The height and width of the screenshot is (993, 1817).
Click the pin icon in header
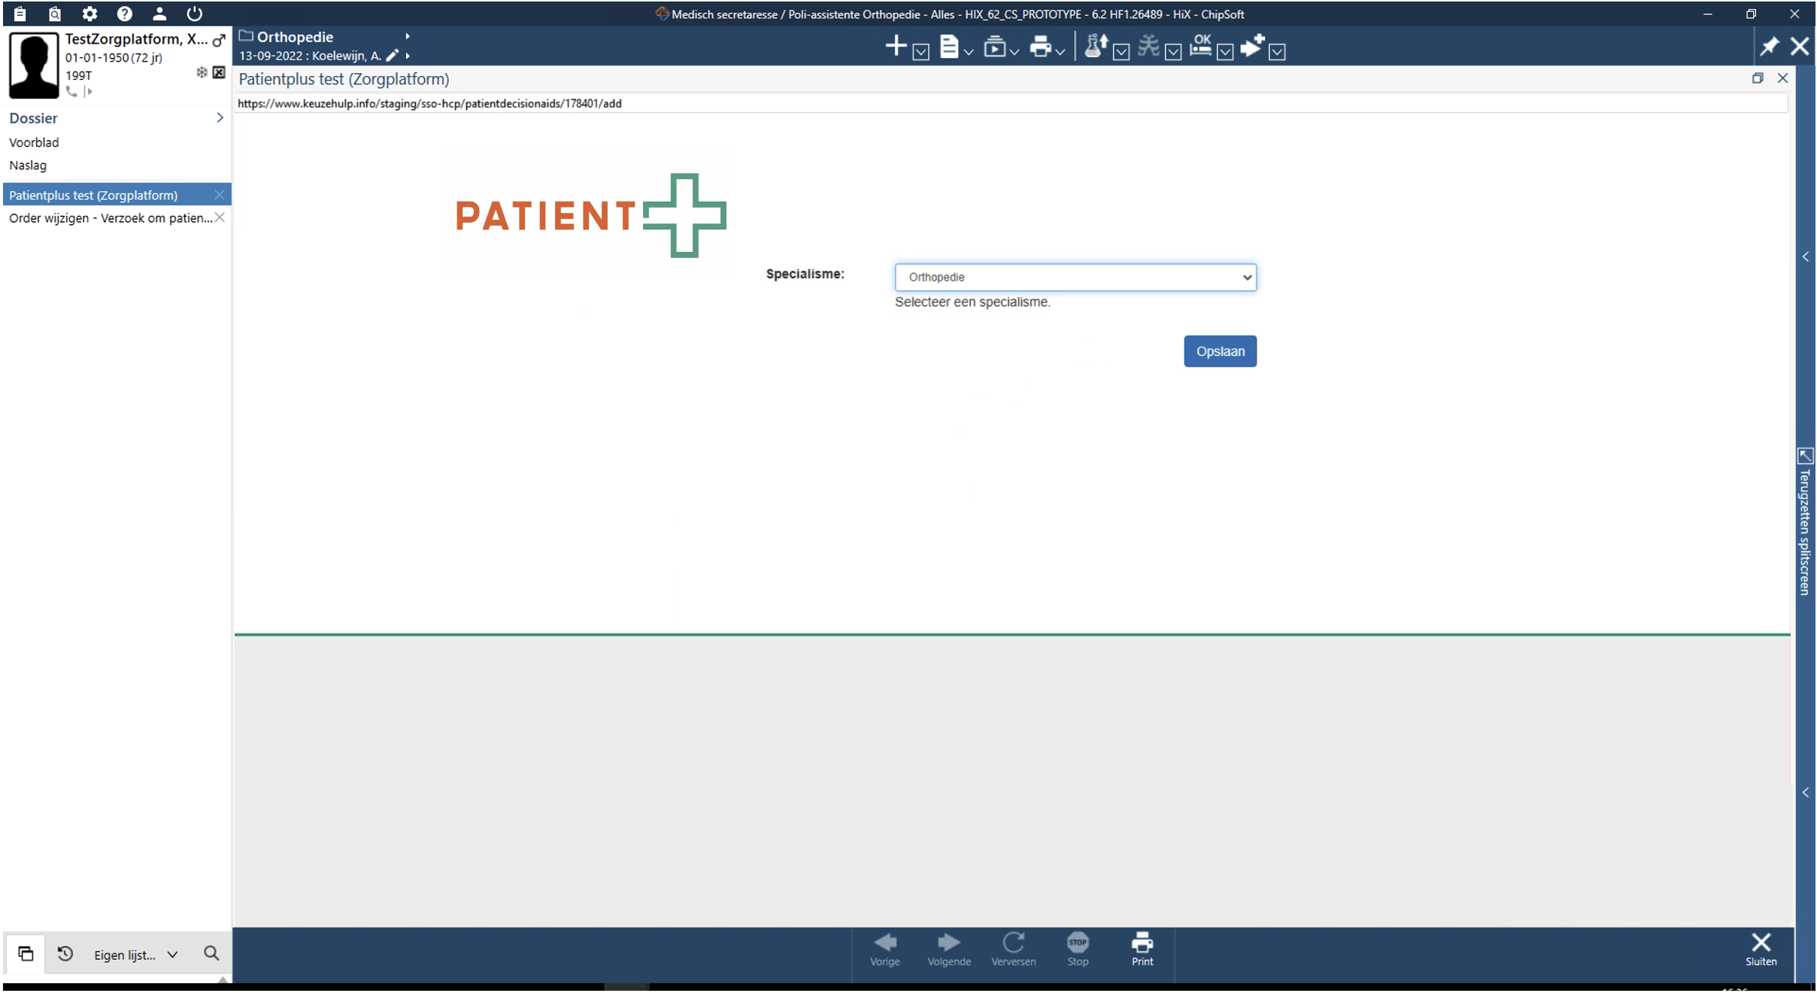pos(1769,47)
